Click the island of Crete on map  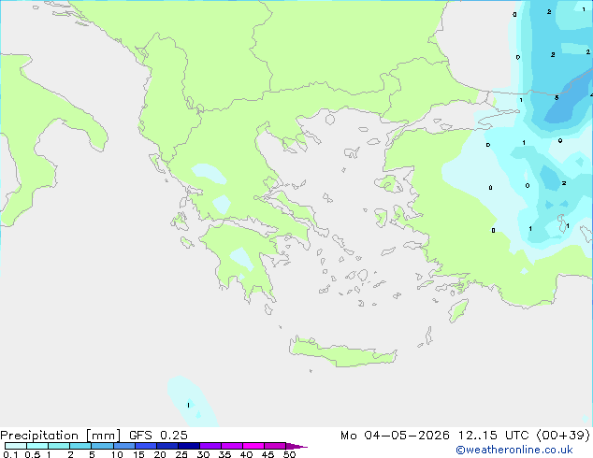[x=342, y=352]
